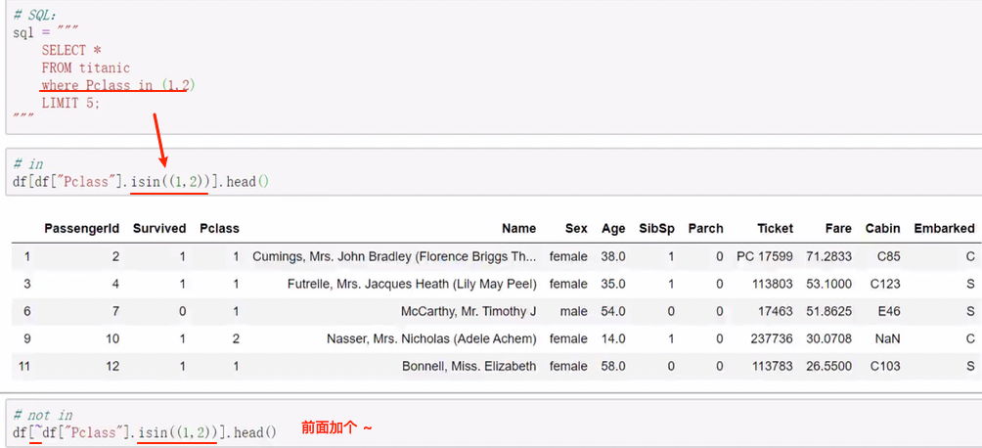Click the Age value 58.0
The image size is (982, 448).
click(613, 366)
